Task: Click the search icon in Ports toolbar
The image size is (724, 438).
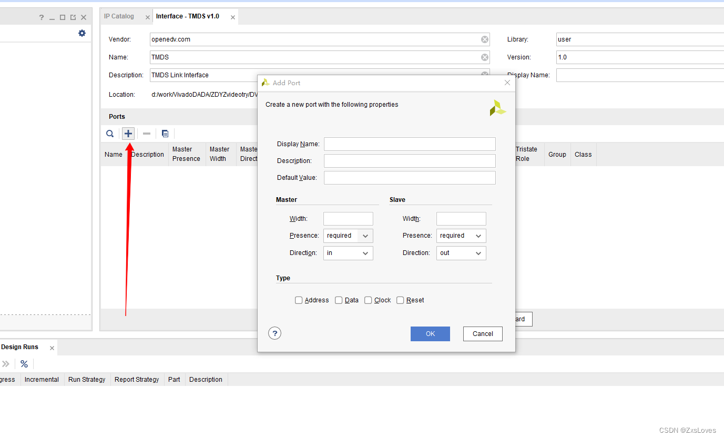Action: [x=110, y=134]
